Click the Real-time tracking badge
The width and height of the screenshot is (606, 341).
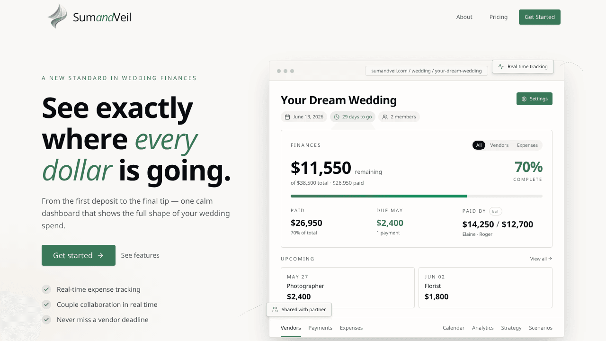pyautogui.click(x=523, y=67)
